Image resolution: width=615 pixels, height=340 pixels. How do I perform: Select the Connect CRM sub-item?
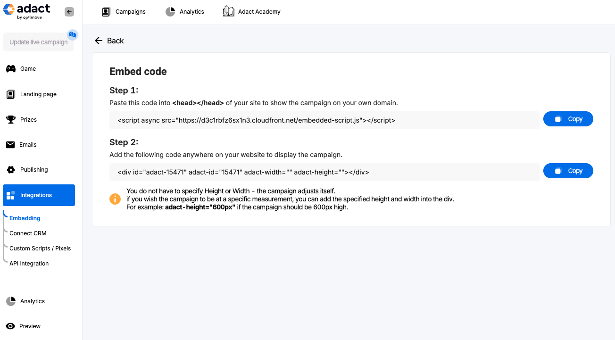click(28, 233)
